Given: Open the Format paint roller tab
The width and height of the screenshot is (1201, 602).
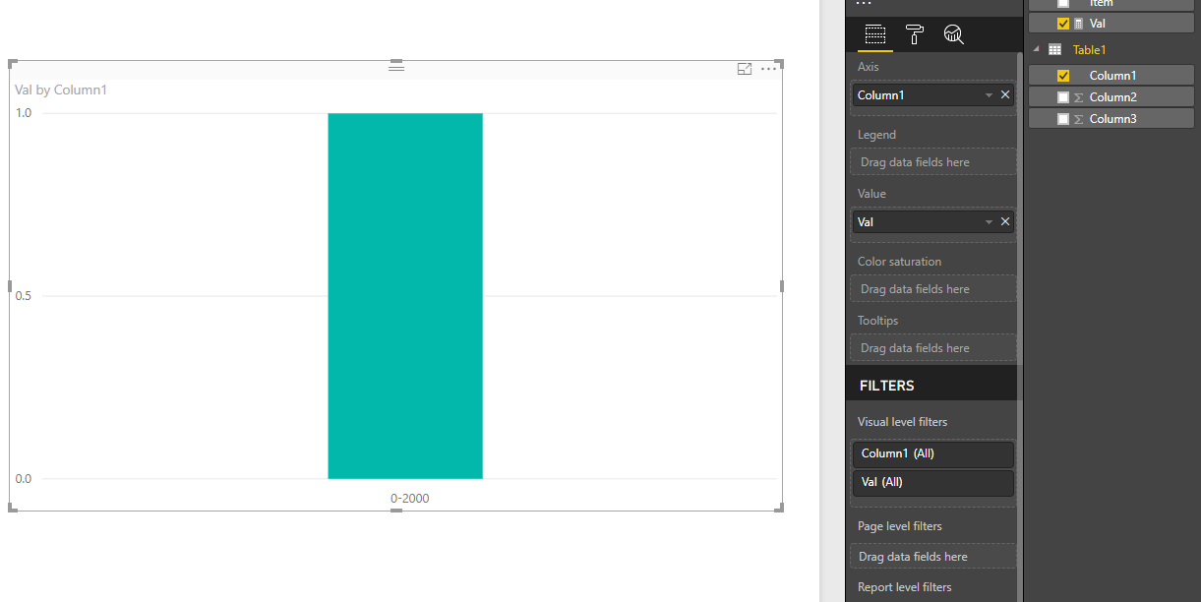Looking at the screenshot, I should click(x=915, y=34).
